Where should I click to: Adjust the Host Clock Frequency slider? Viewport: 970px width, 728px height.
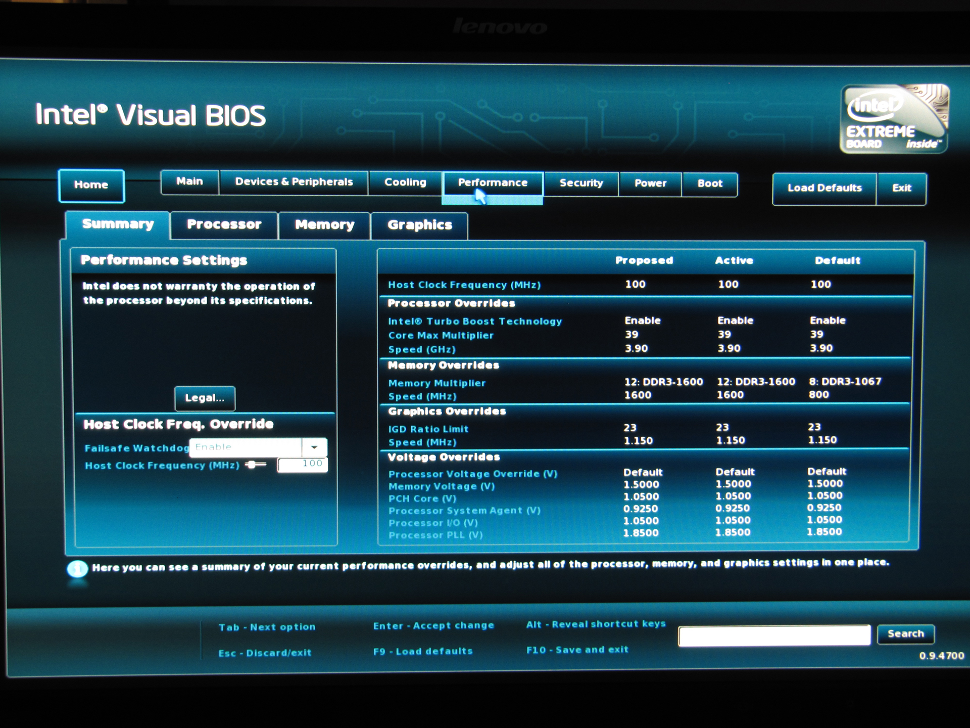256,465
